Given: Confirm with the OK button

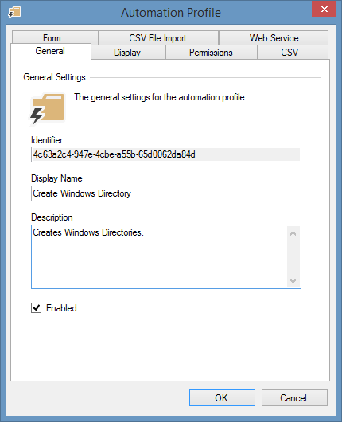Looking at the screenshot, I should pos(222,397).
